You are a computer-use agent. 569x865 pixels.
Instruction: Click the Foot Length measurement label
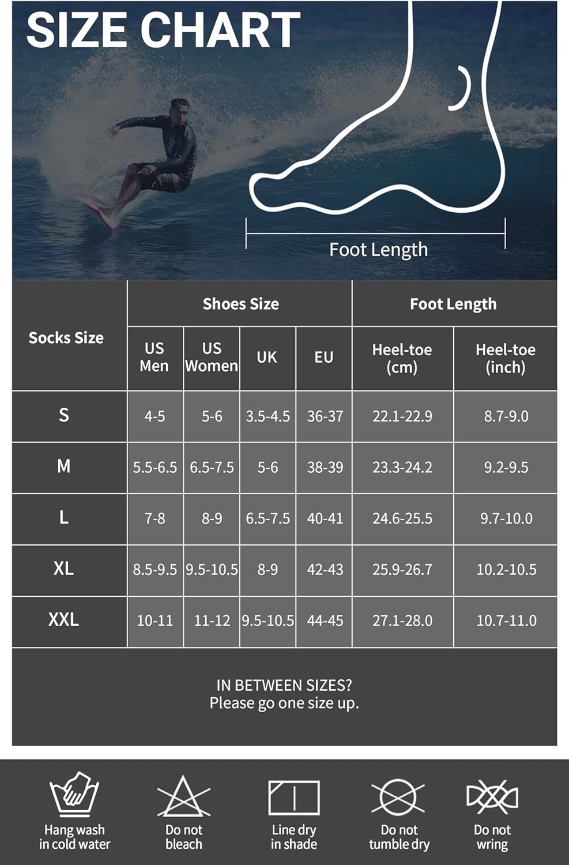click(x=378, y=250)
